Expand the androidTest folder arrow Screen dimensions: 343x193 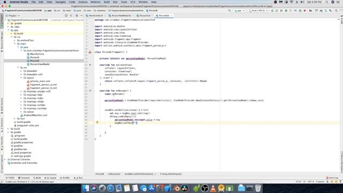click(x=15, y=40)
